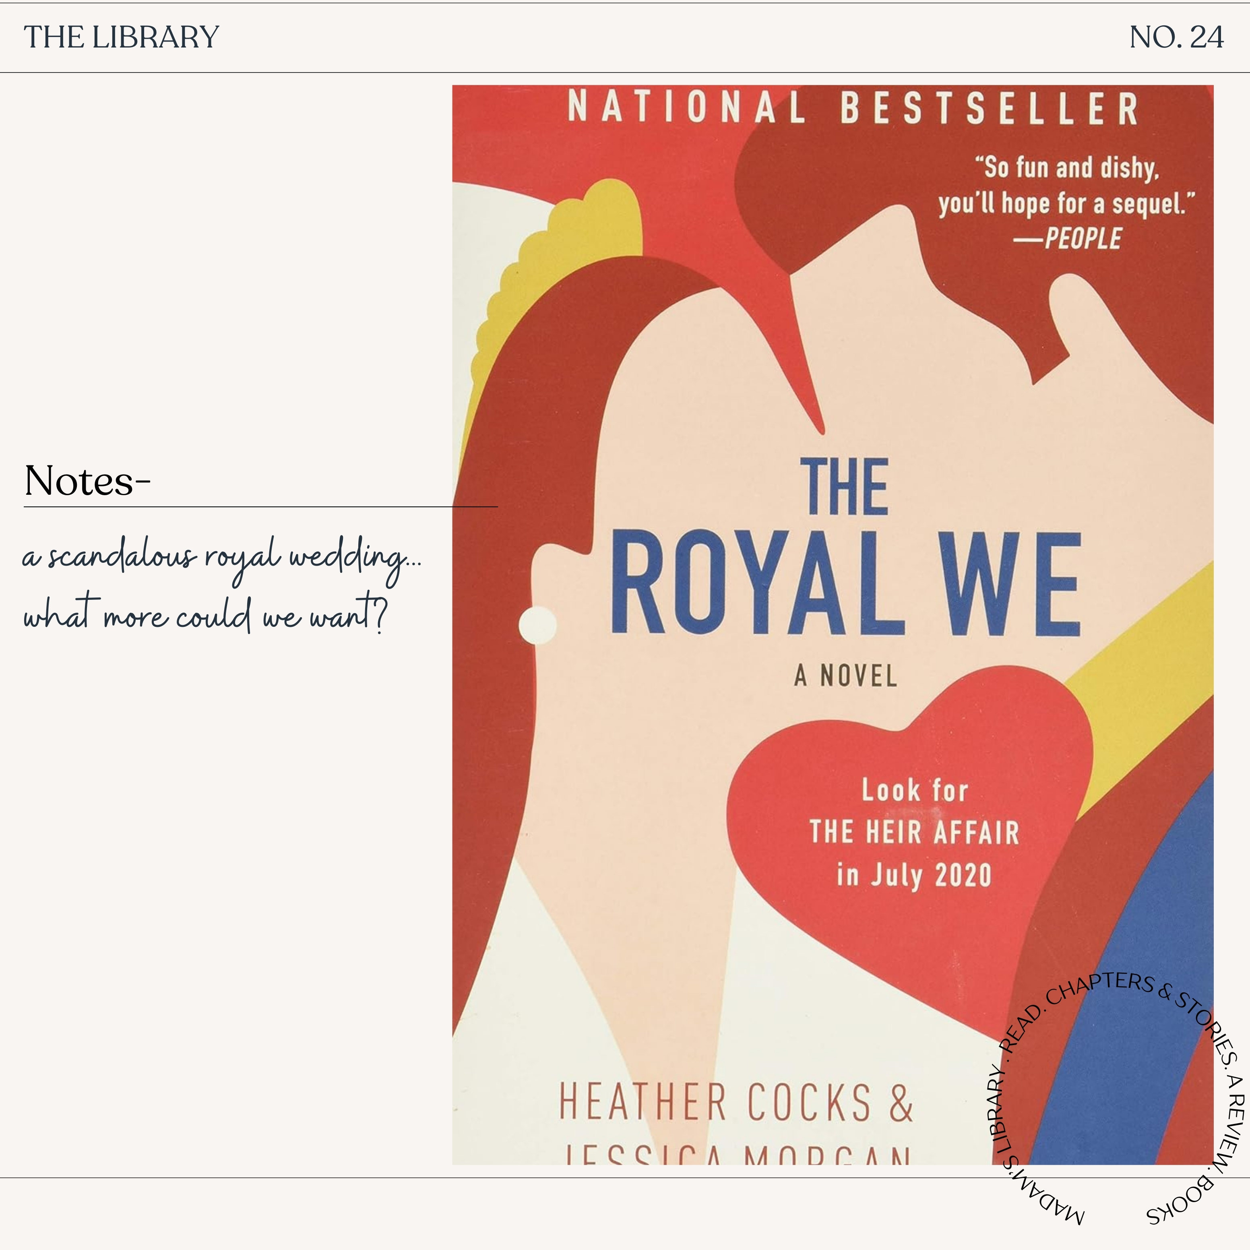
Task: Click the horizontal line under Notes
Action: [261, 506]
